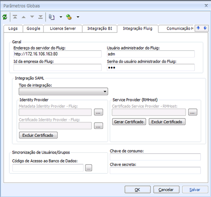Browse for Certificado Service Provider RMHost file
This screenshot has height=197, width=211.
pos(193,112)
